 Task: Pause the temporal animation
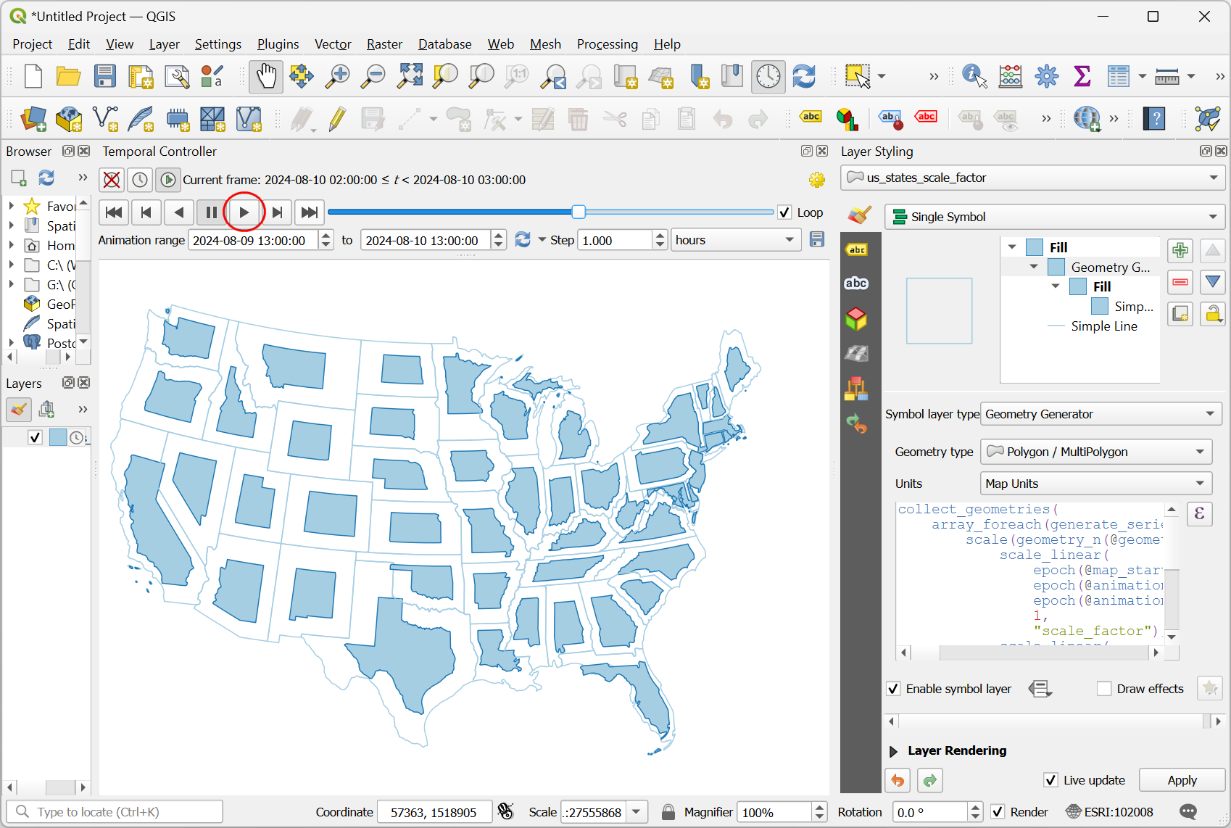tap(211, 212)
